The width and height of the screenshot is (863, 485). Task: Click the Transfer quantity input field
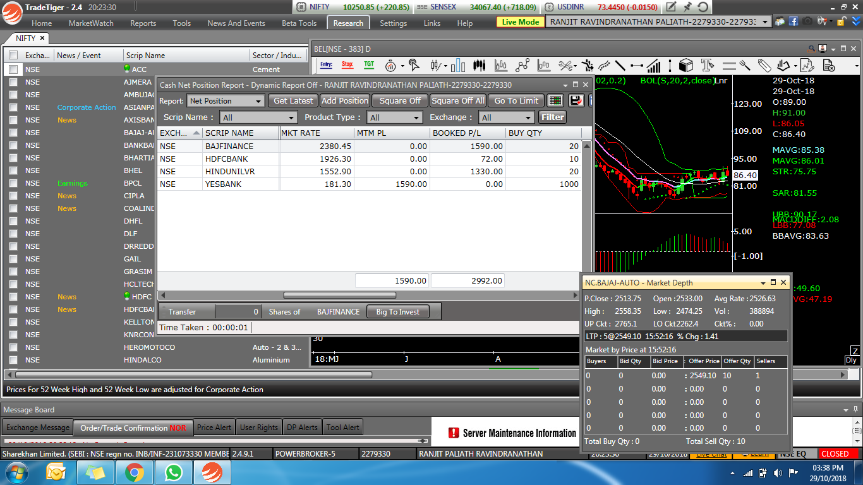(238, 311)
